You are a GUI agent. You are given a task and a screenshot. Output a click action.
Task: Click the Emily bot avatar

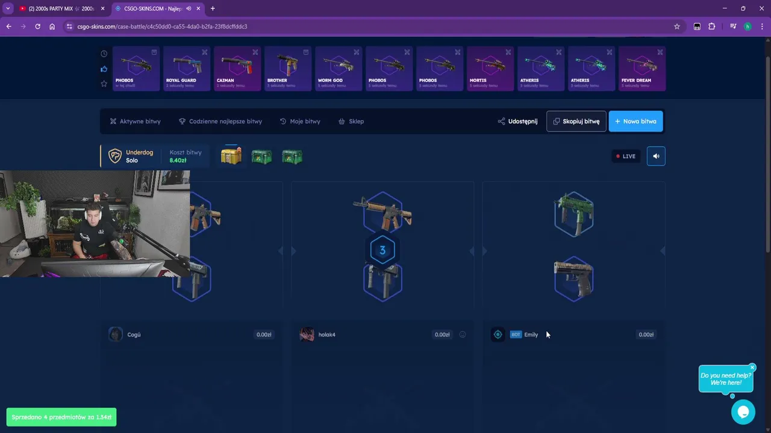(x=498, y=334)
